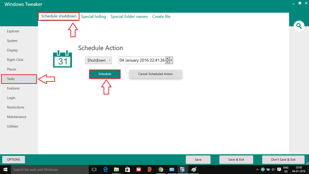Click Save & Exit button
This screenshot has width=309, height=174.
coord(236,160)
